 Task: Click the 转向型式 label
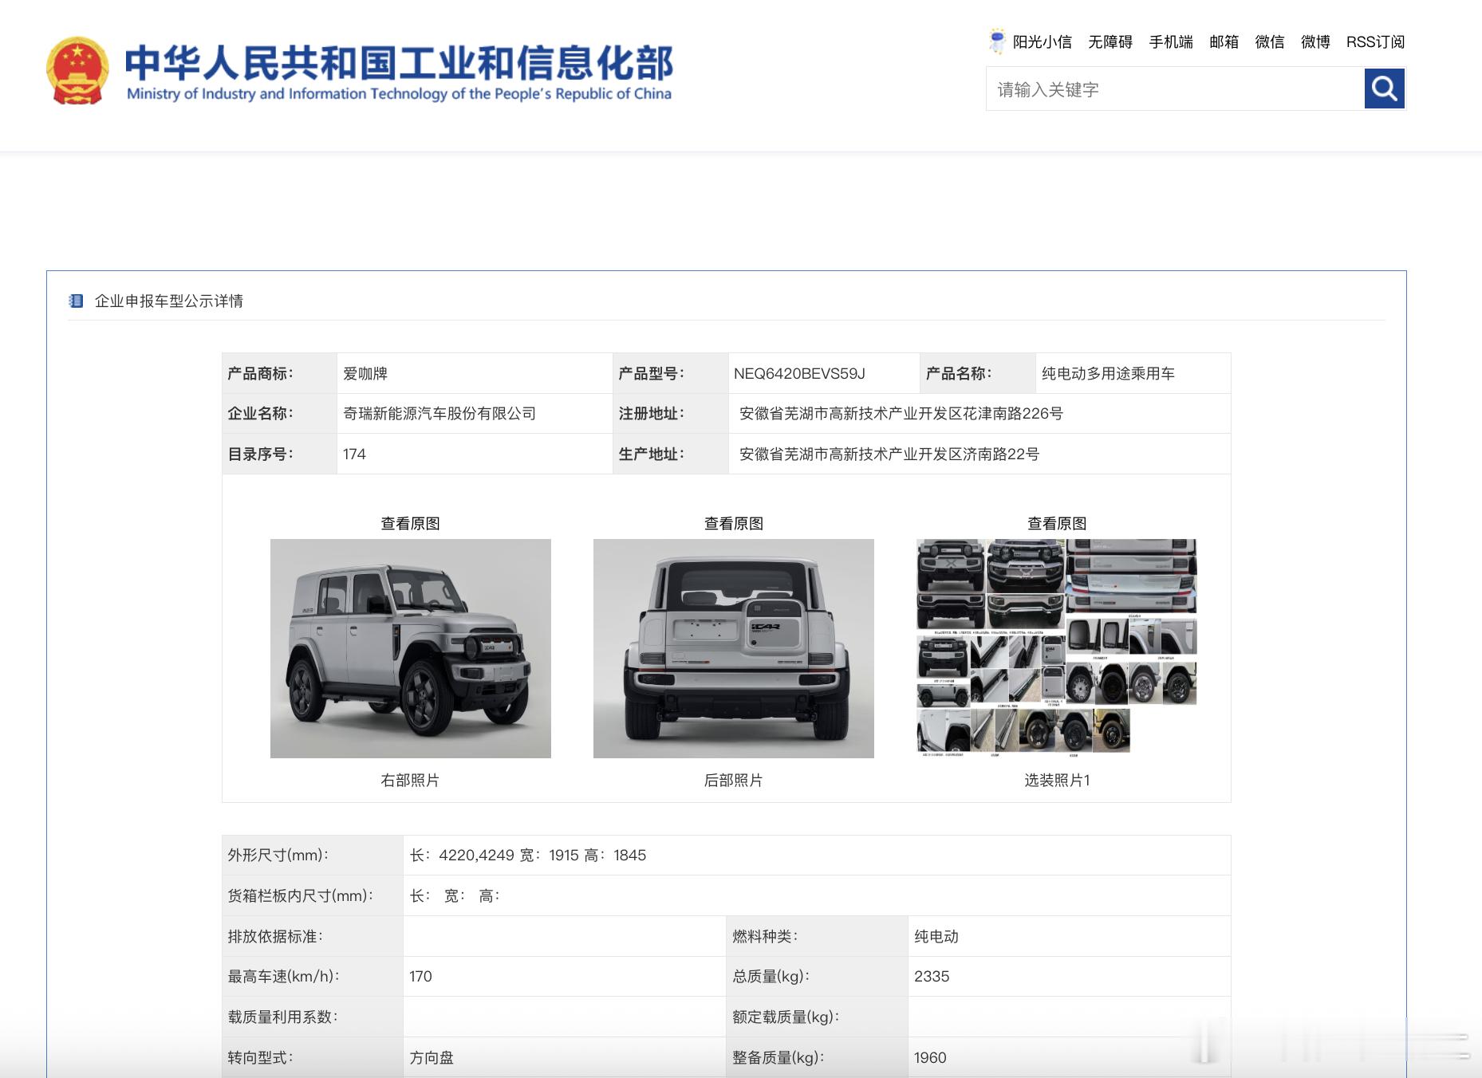(x=261, y=1057)
